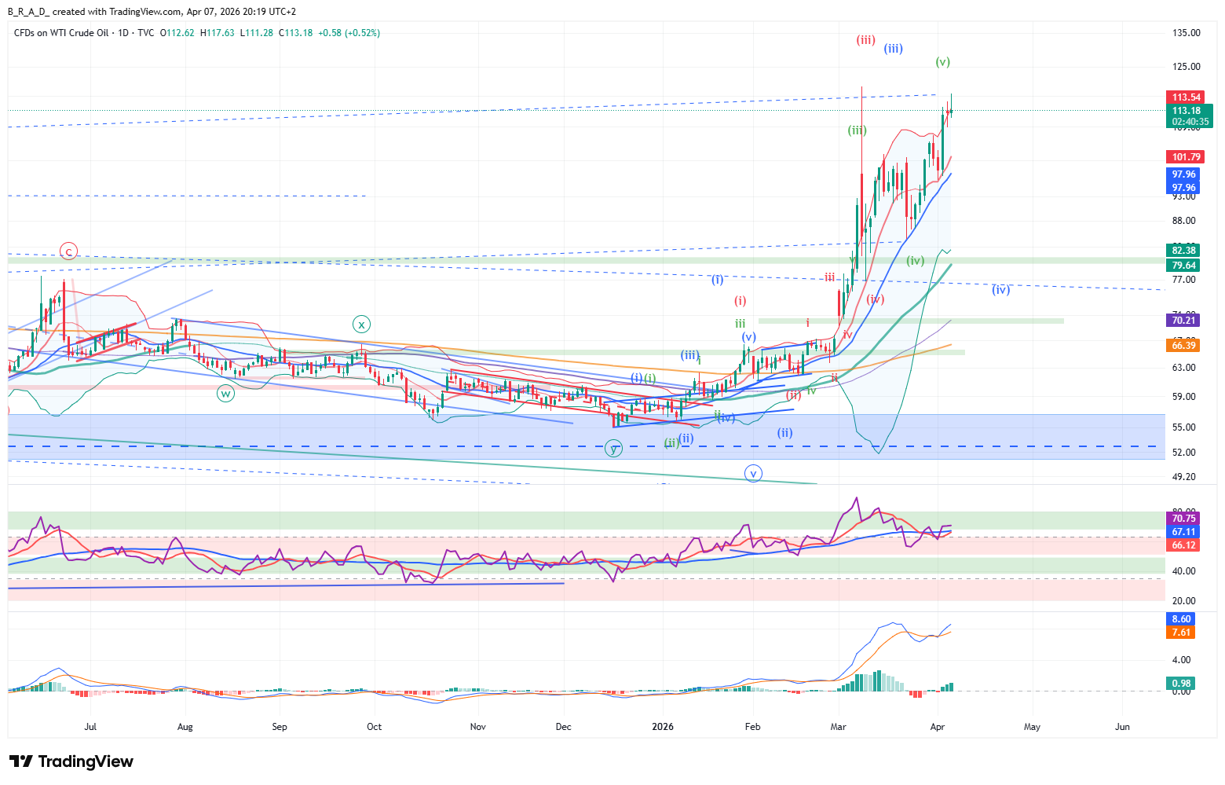
Task: Click the 02:40:35 bar countdown label
Action: tap(1190, 122)
